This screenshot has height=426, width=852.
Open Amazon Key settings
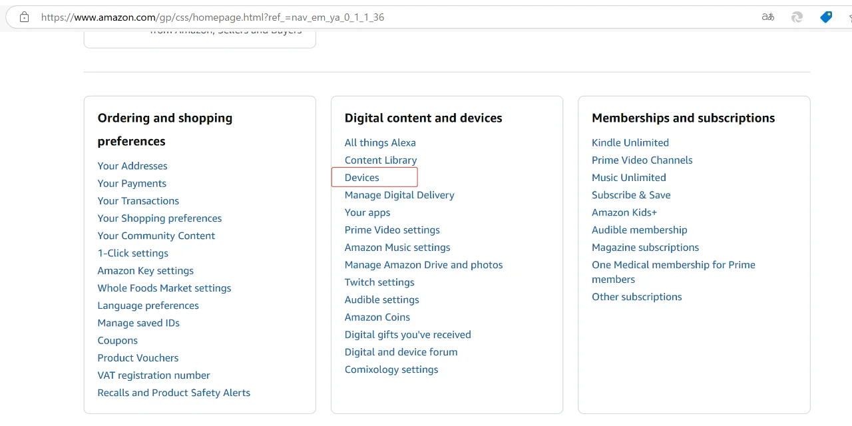click(146, 270)
